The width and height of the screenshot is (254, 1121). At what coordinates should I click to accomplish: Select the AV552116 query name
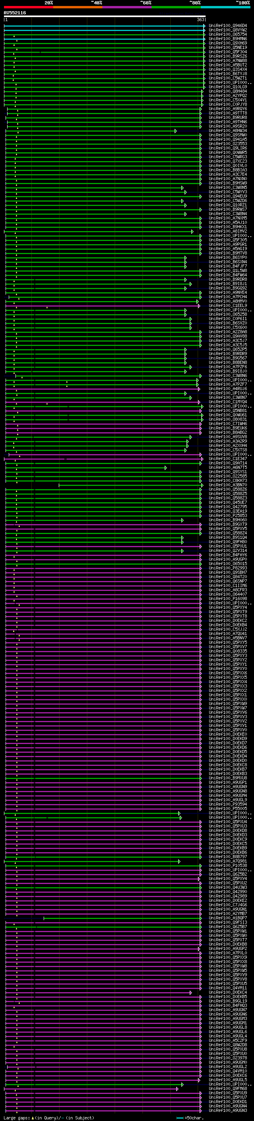[x=15, y=13]
